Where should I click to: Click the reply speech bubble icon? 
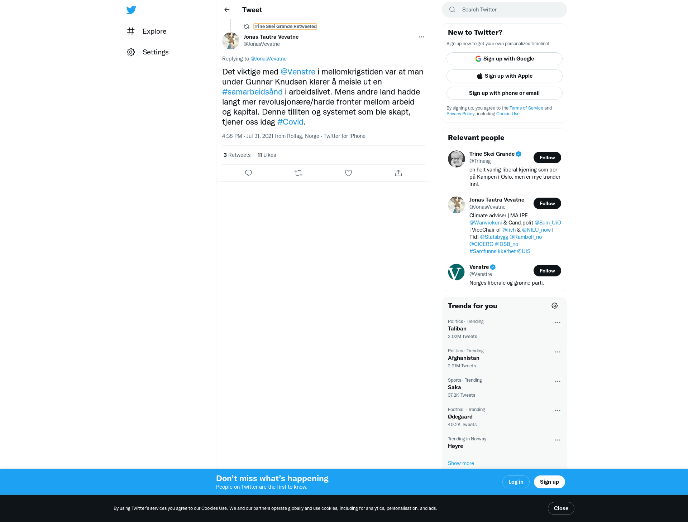(x=248, y=173)
